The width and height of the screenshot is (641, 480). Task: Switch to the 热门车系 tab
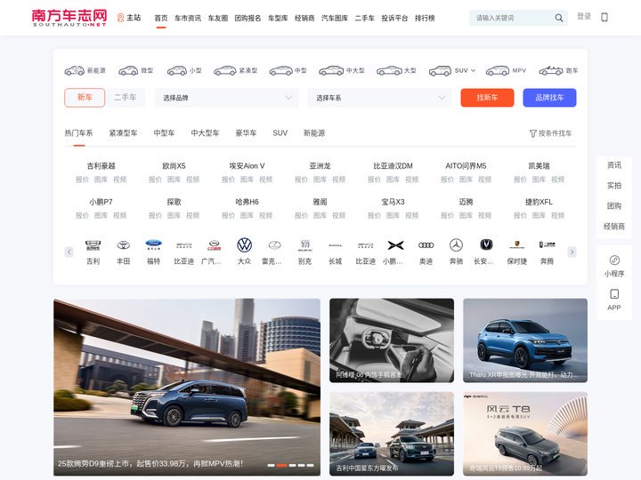78,133
